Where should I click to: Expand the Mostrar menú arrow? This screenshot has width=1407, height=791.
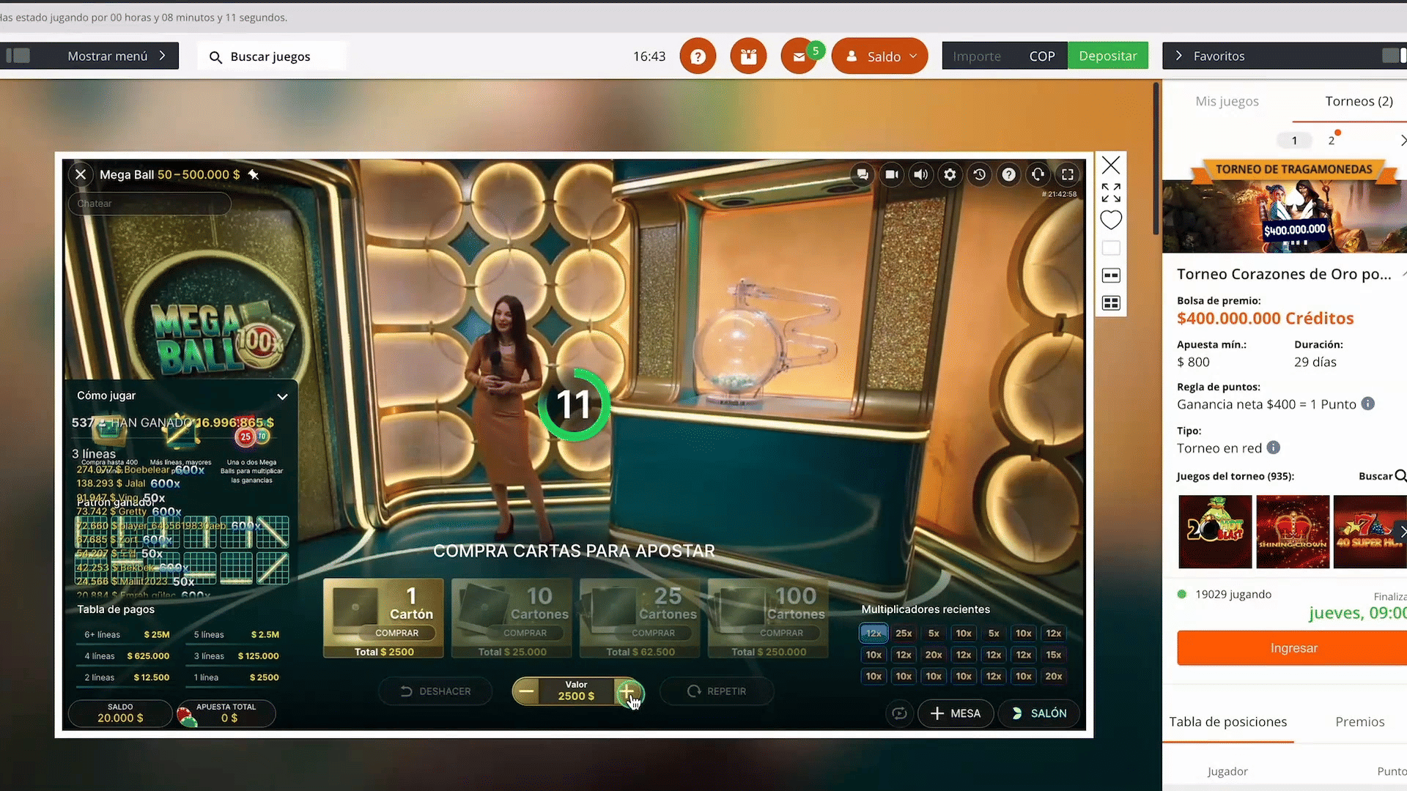click(x=163, y=56)
